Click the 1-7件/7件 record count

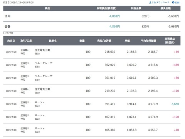coord(8,33)
